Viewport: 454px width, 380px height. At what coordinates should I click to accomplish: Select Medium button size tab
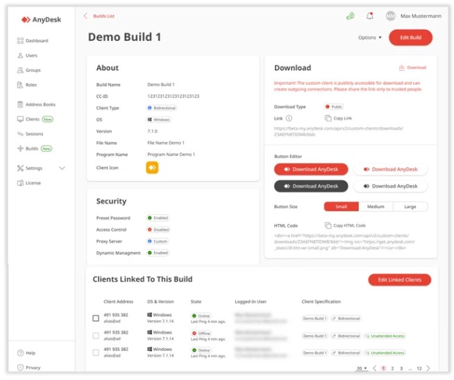click(376, 207)
